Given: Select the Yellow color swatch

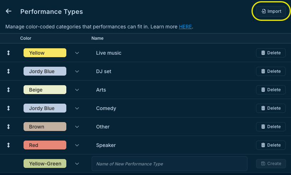Looking at the screenshot, I should click(45, 53).
